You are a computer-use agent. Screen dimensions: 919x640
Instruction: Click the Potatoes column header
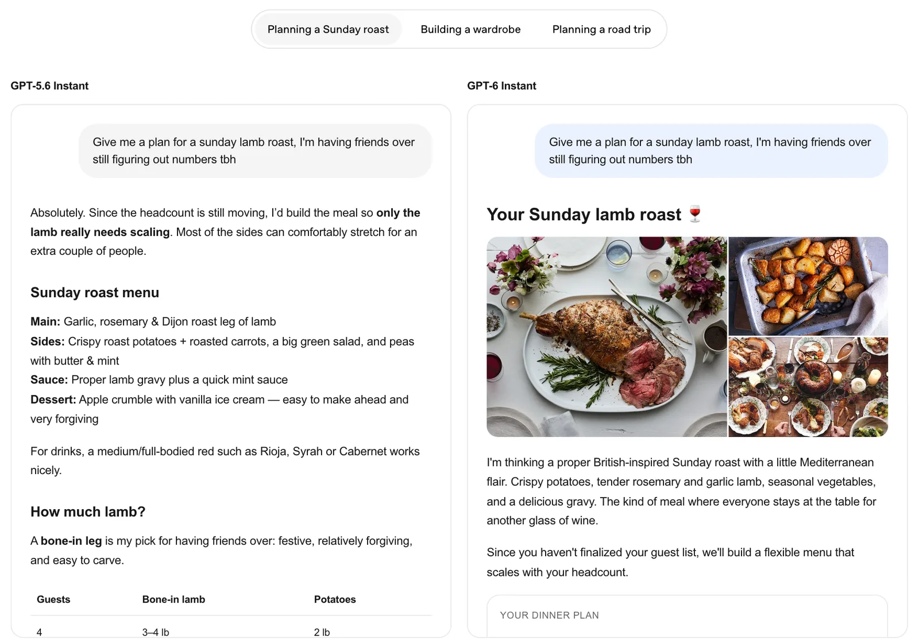tap(335, 599)
